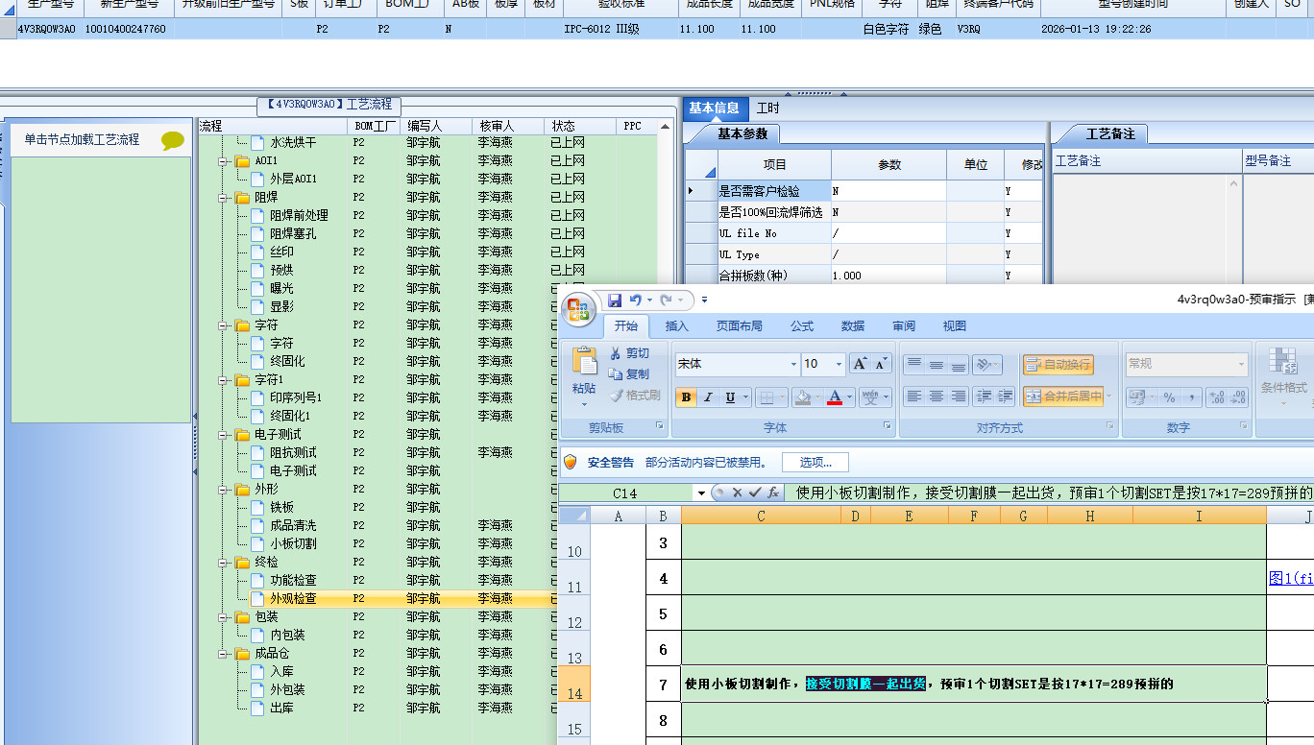Toggle Italic formatting
The height and width of the screenshot is (745, 1314).
[x=708, y=397]
